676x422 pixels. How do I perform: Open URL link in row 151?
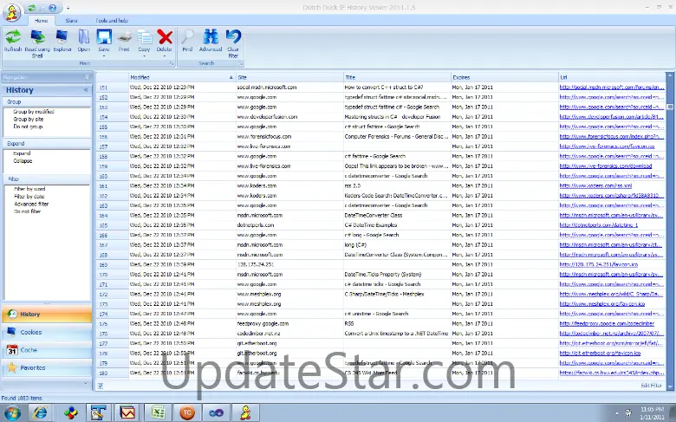tap(612, 87)
